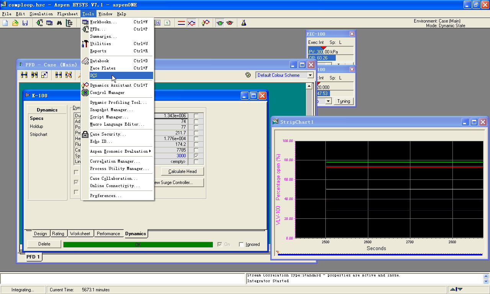Open the Simulation menu
The image size is (490, 294).
pyautogui.click(x=41, y=14)
